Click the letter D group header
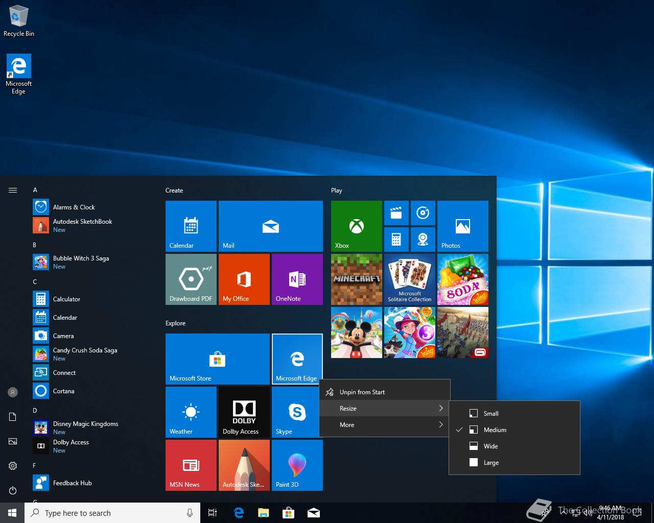 35,410
